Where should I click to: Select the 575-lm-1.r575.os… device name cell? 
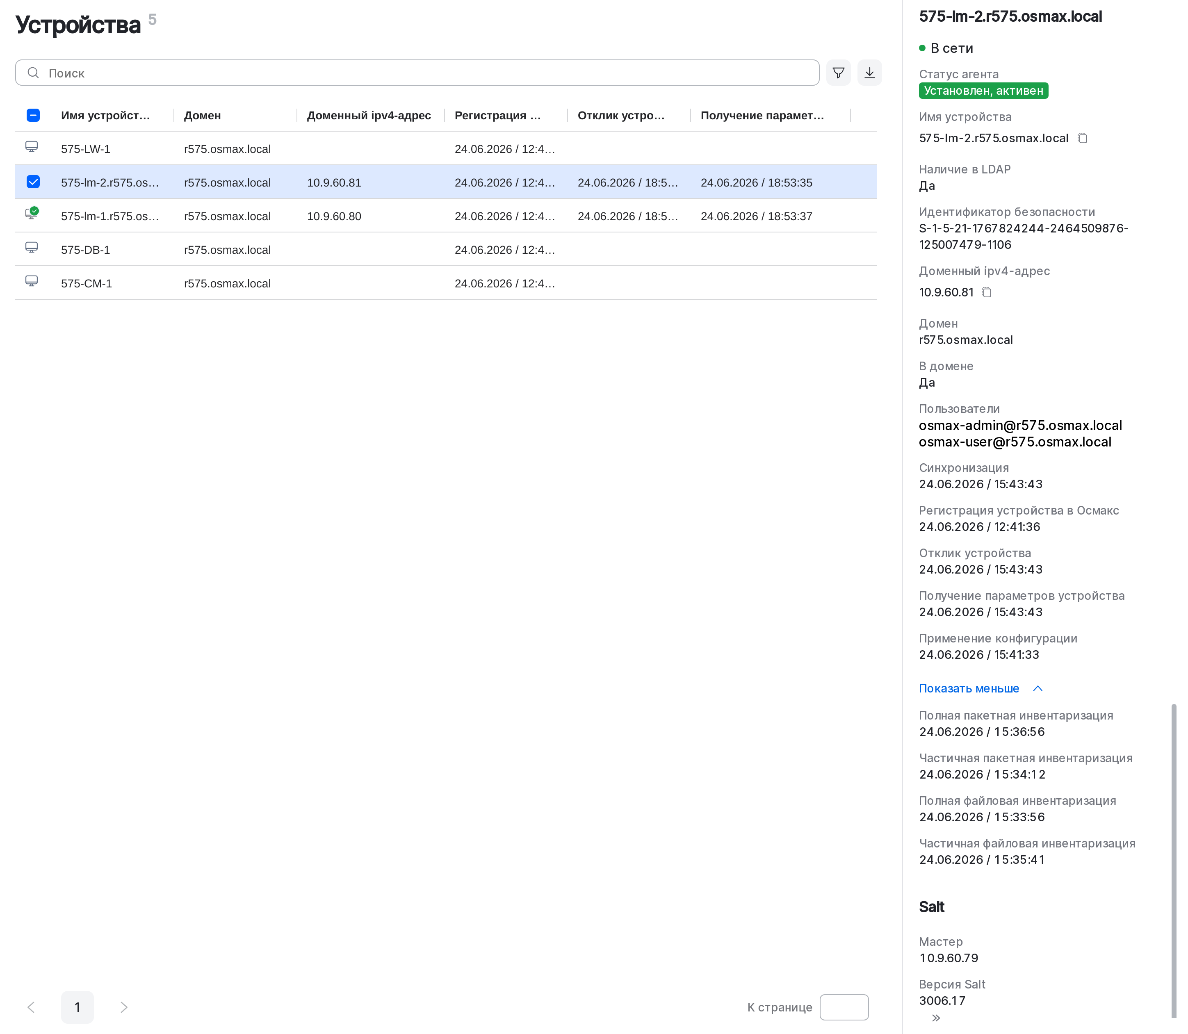tap(109, 216)
